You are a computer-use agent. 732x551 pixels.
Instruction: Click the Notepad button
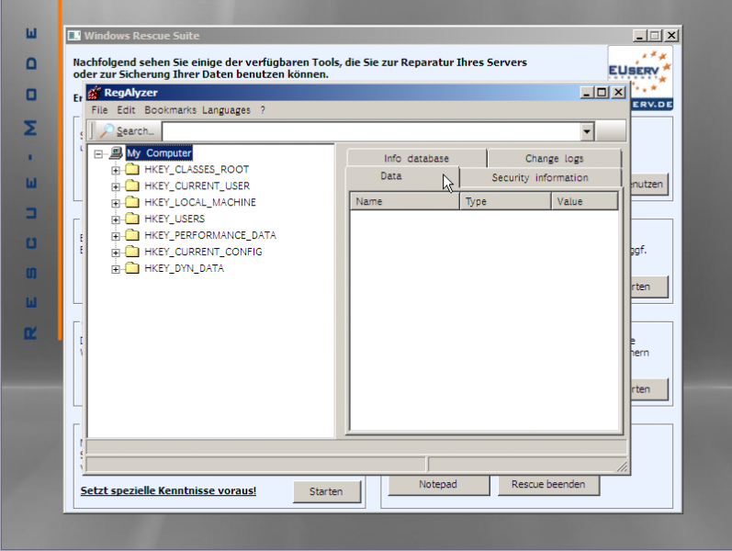438,484
